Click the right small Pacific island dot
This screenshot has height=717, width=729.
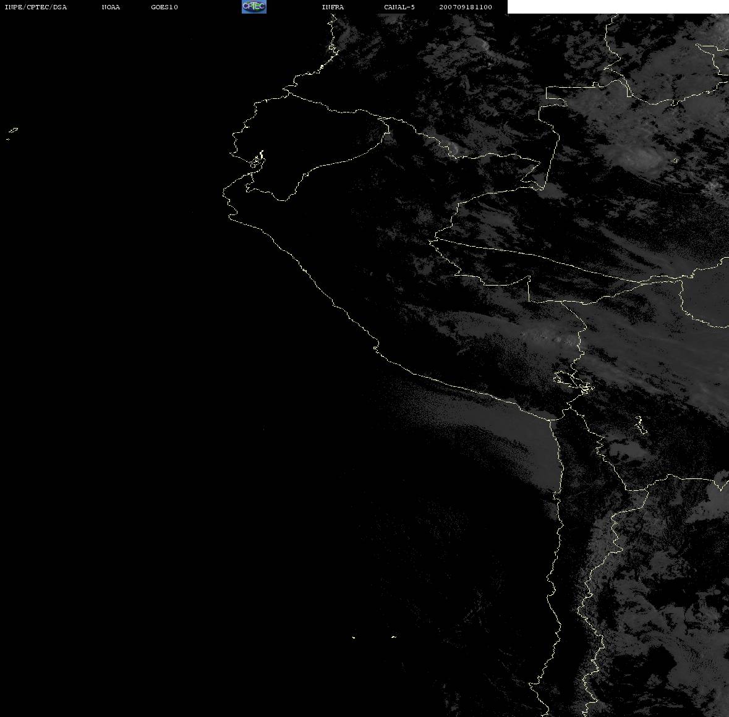[x=394, y=637]
